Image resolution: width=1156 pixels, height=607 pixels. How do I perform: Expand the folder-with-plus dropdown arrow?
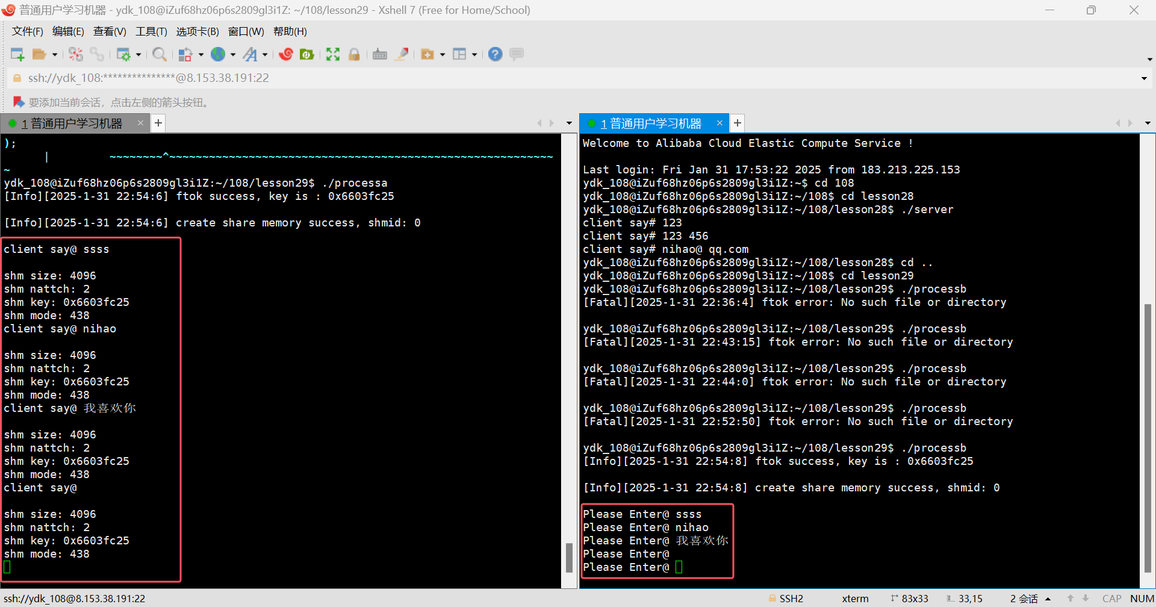pyautogui.click(x=443, y=55)
